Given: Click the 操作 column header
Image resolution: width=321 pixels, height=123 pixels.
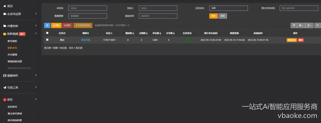Looking at the screenshot, I should coord(295,33).
